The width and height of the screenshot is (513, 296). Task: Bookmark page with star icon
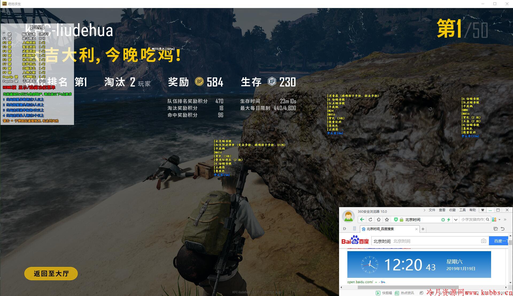coord(387,219)
